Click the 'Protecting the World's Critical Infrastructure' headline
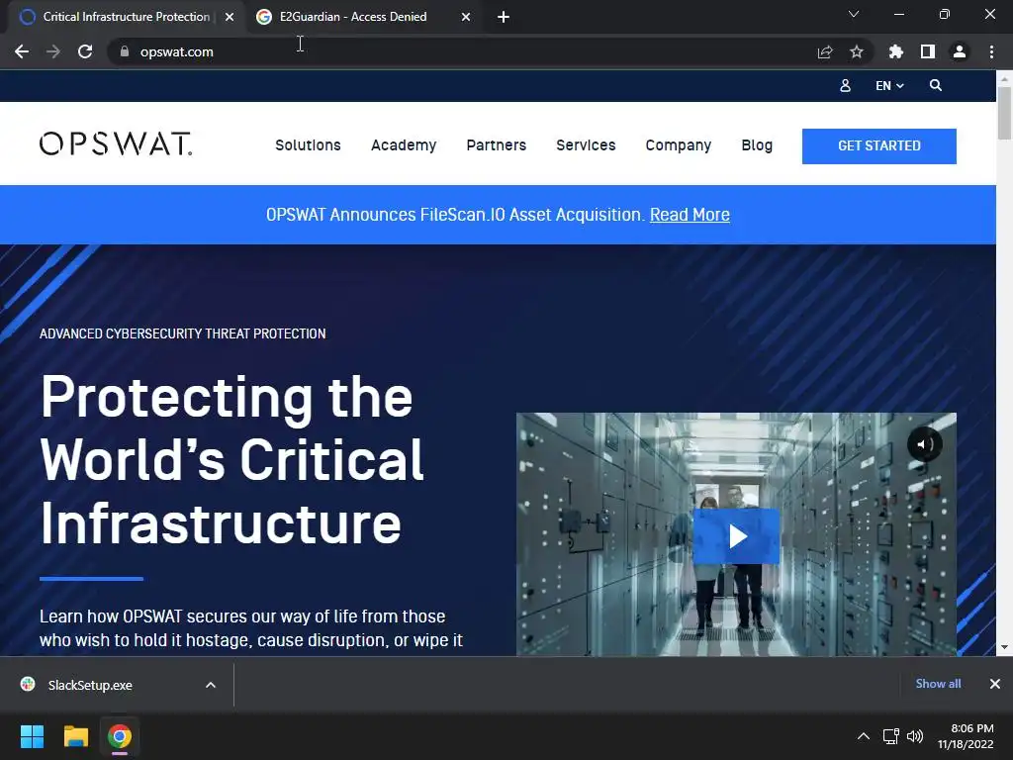1013x760 pixels. pyautogui.click(x=231, y=460)
